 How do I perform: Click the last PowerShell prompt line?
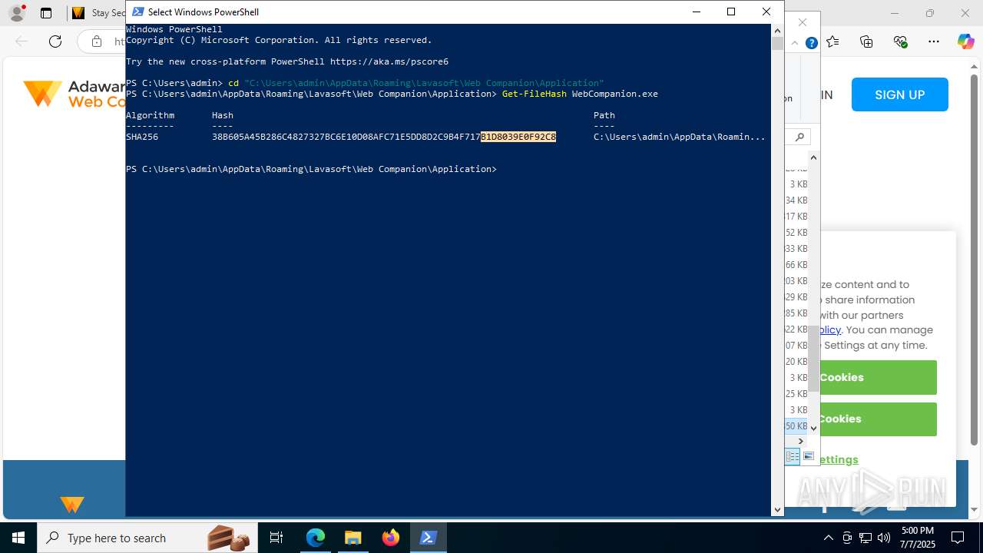[311, 169]
